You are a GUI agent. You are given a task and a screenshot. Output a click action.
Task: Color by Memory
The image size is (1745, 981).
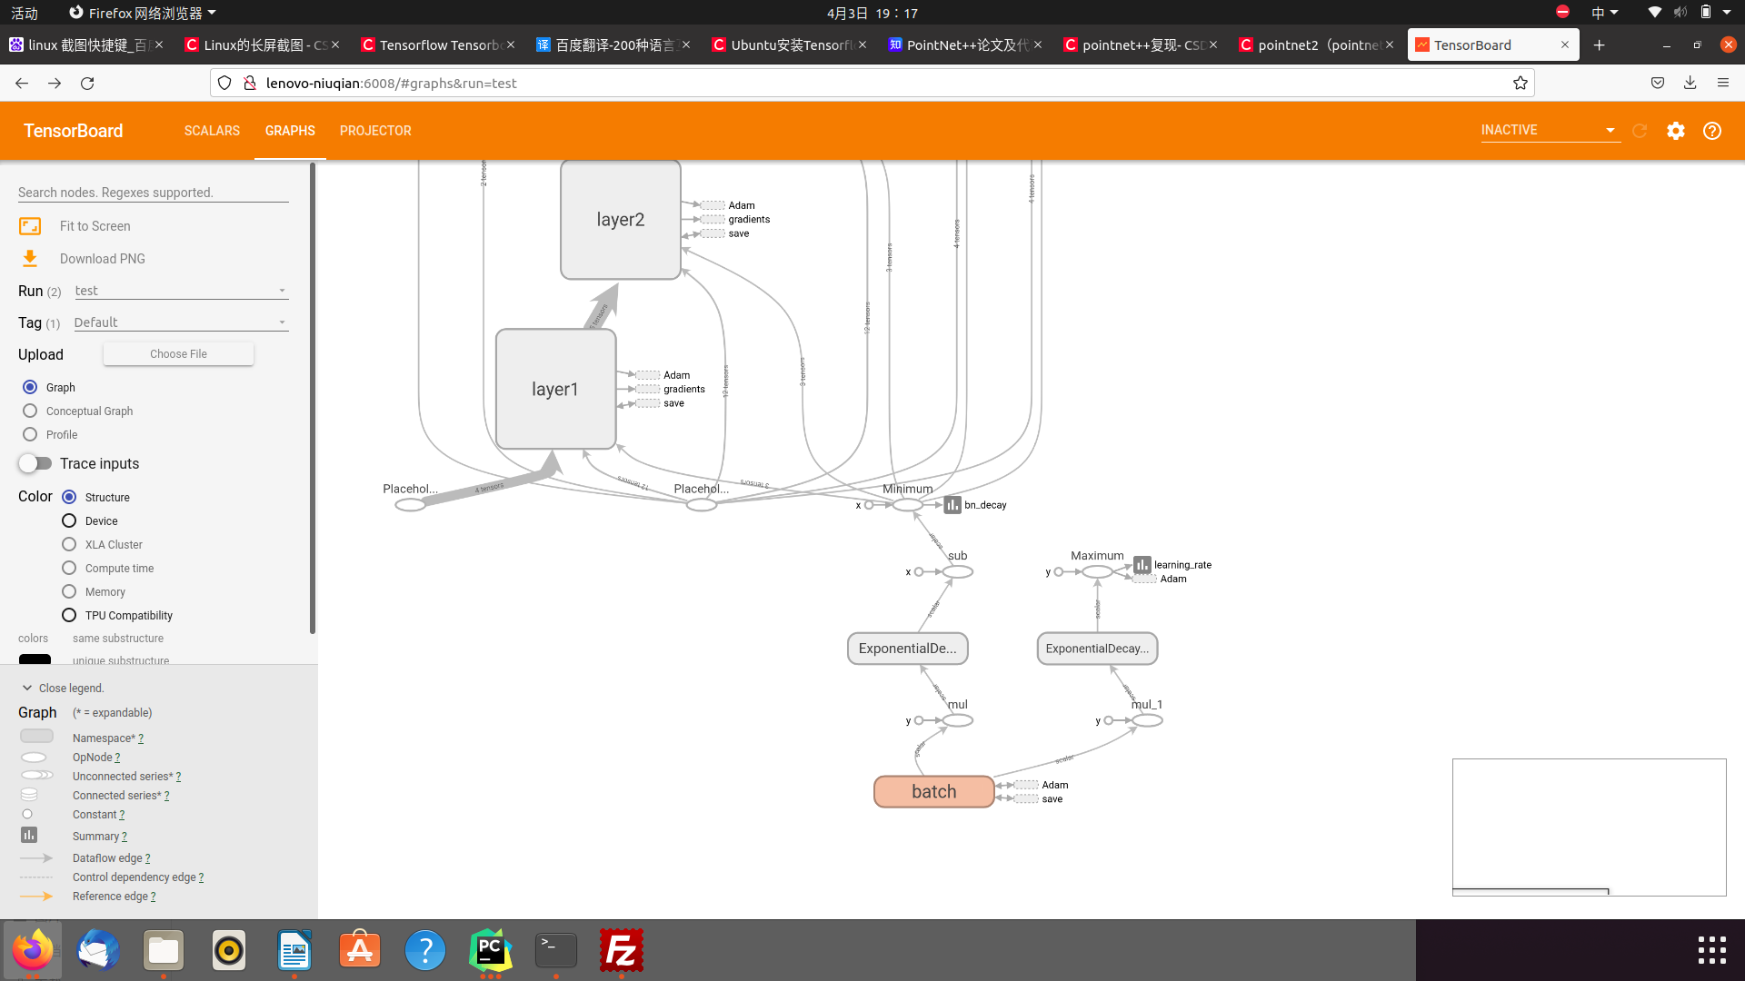tap(69, 591)
